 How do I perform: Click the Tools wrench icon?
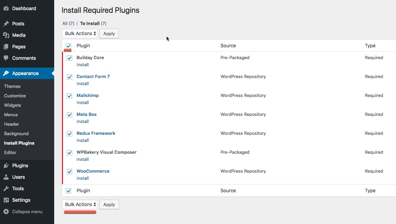click(6, 189)
